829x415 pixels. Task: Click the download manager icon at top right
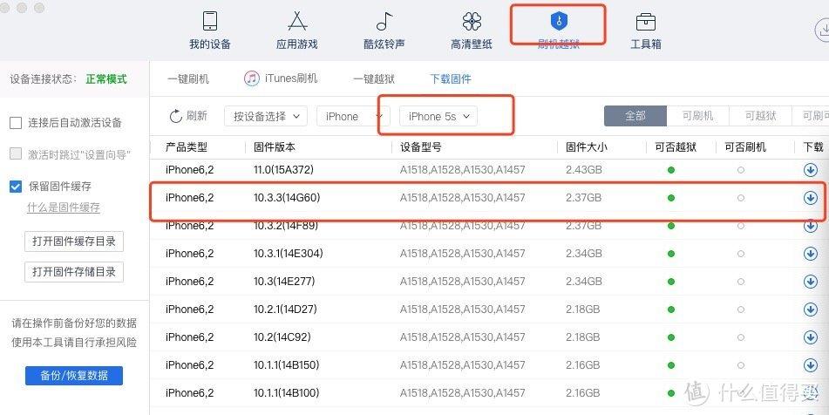point(822,30)
